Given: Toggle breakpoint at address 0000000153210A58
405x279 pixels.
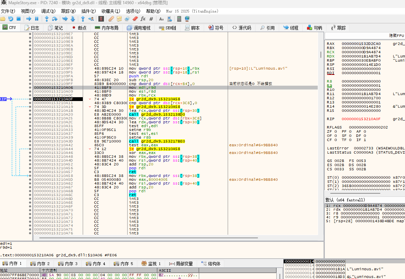Looking at the screenshot, I should 30,176.
